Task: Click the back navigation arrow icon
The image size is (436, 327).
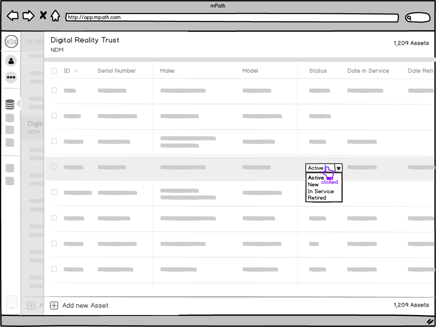Action: (x=13, y=15)
